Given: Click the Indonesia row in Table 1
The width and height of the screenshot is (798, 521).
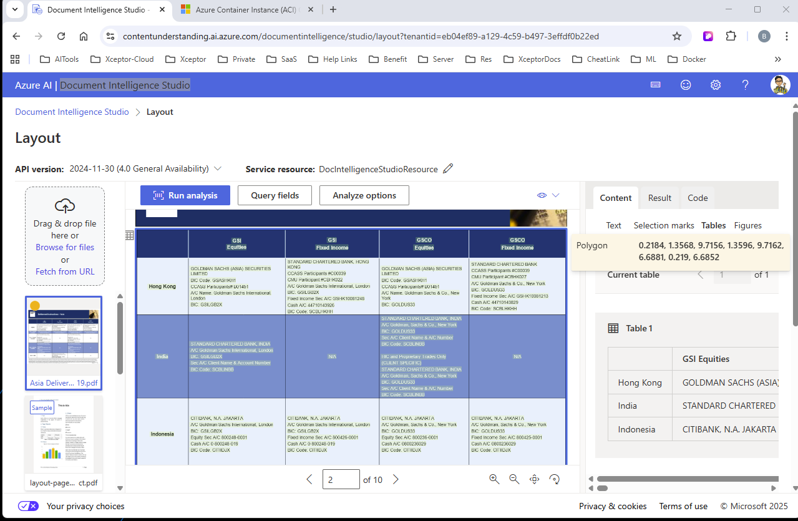Looking at the screenshot, I should point(693,429).
